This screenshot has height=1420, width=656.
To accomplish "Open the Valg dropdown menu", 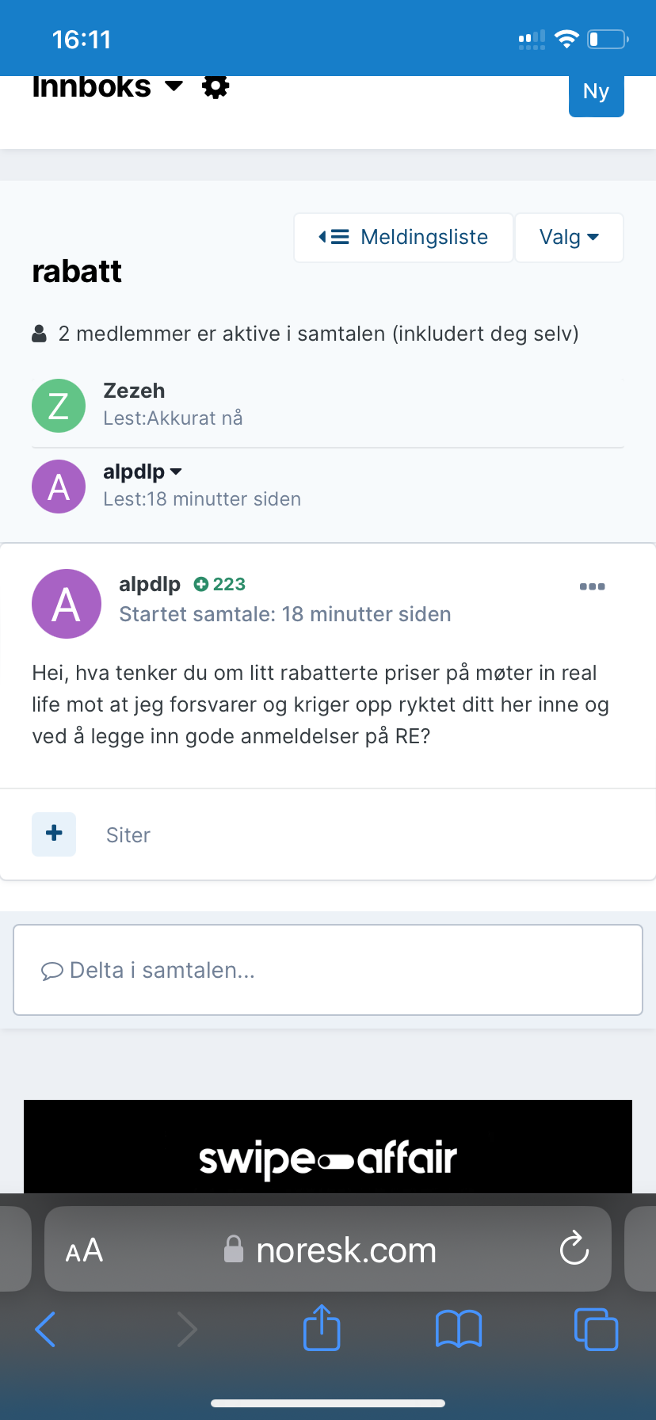I will pyautogui.click(x=569, y=237).
